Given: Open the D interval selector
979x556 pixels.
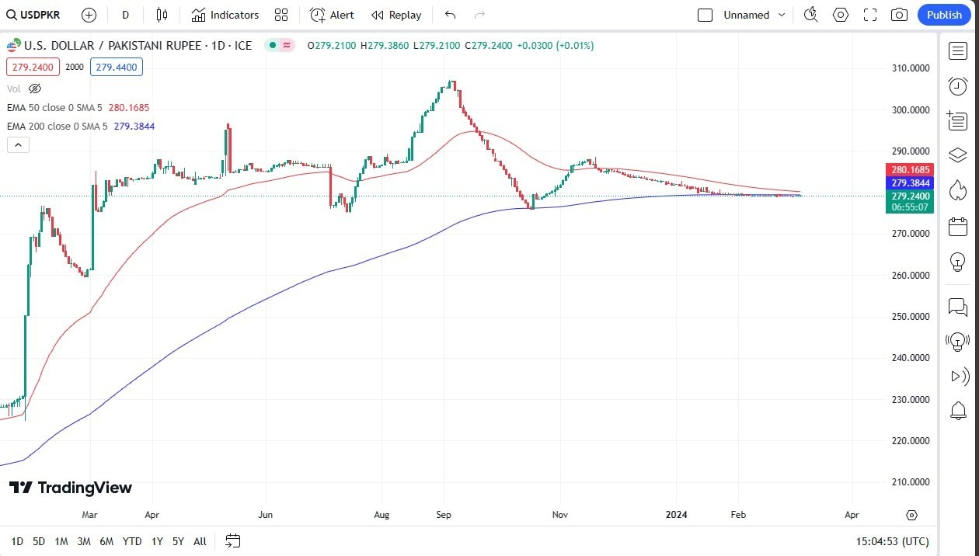Looking at the screenshot, I should click(125, 15).
